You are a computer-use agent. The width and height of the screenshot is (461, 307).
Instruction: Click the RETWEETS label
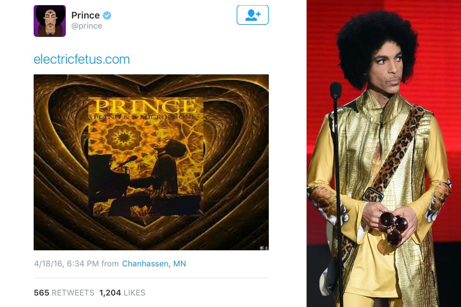pos(73,293)
